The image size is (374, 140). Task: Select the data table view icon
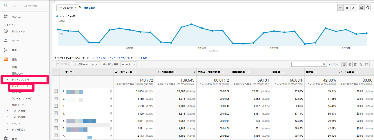pyautogui.click(x=344, y=64)
